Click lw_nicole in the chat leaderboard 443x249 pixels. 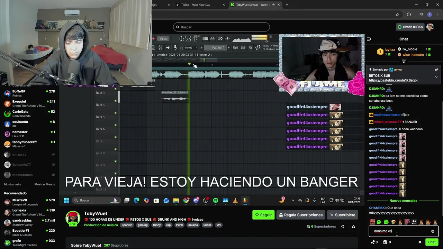409,49
